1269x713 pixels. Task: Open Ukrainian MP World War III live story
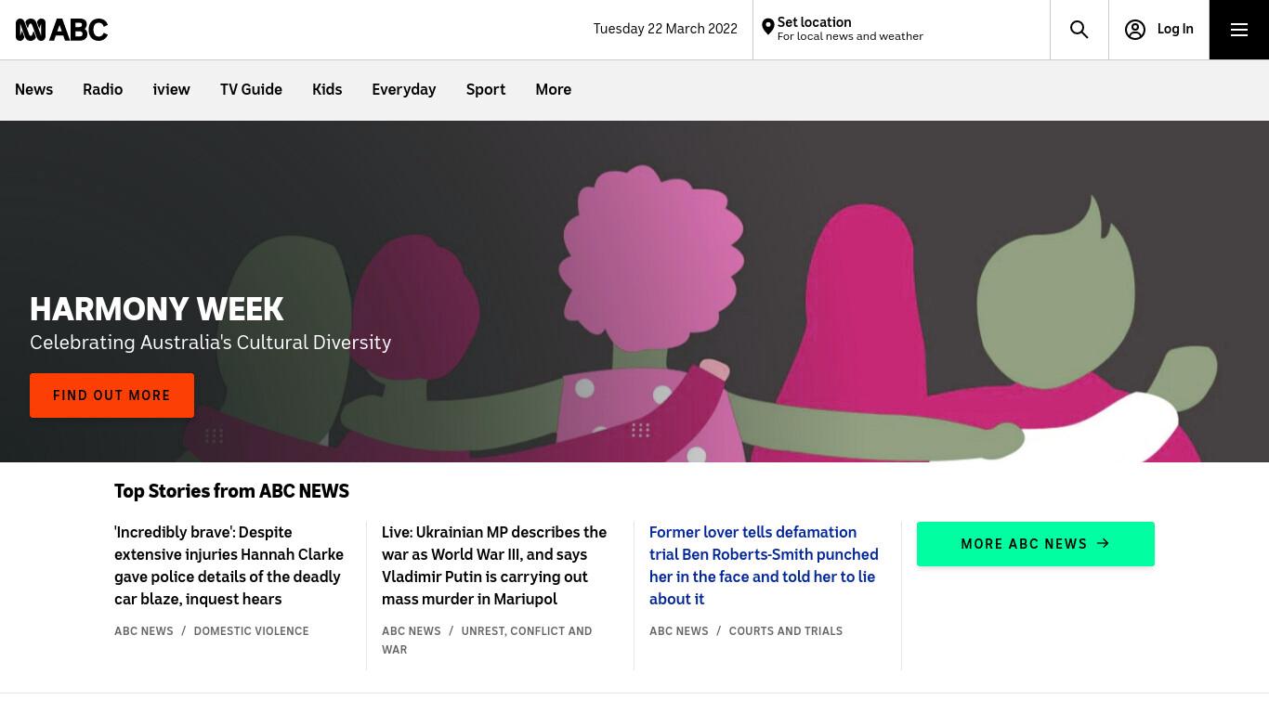[x=496, y=565]
